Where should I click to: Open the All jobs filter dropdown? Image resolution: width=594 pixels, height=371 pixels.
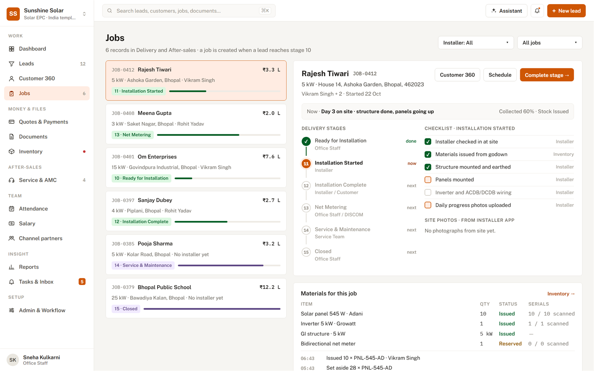pos(549,42)
